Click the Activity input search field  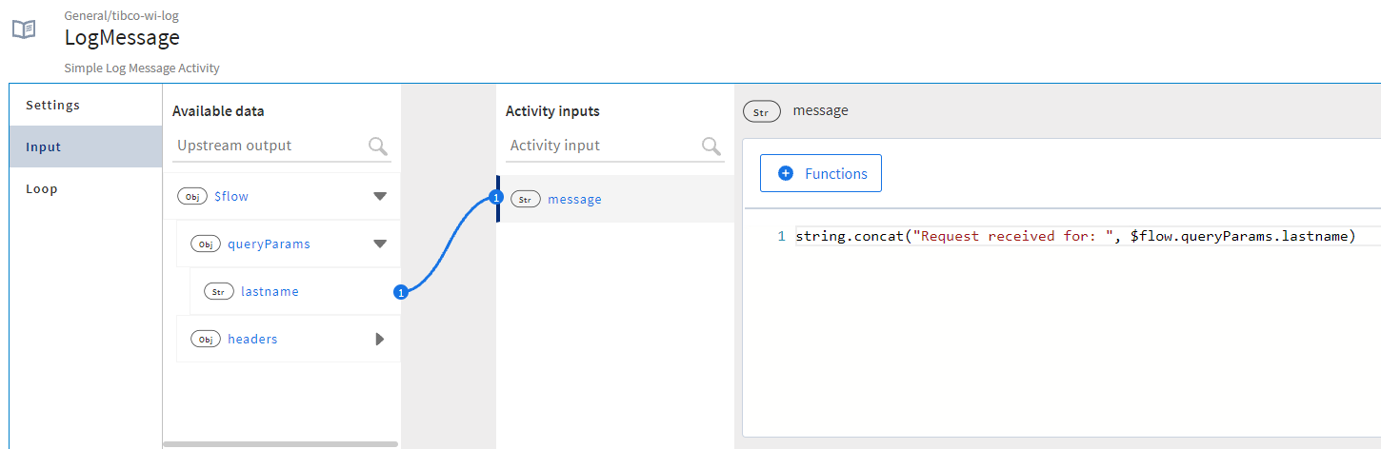coord(600,146)
